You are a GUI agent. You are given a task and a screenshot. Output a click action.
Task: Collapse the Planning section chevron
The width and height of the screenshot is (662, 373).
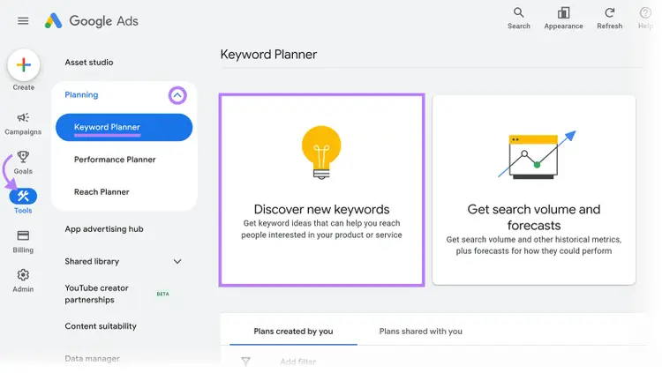pyautogui.click(x=177, y=95)
